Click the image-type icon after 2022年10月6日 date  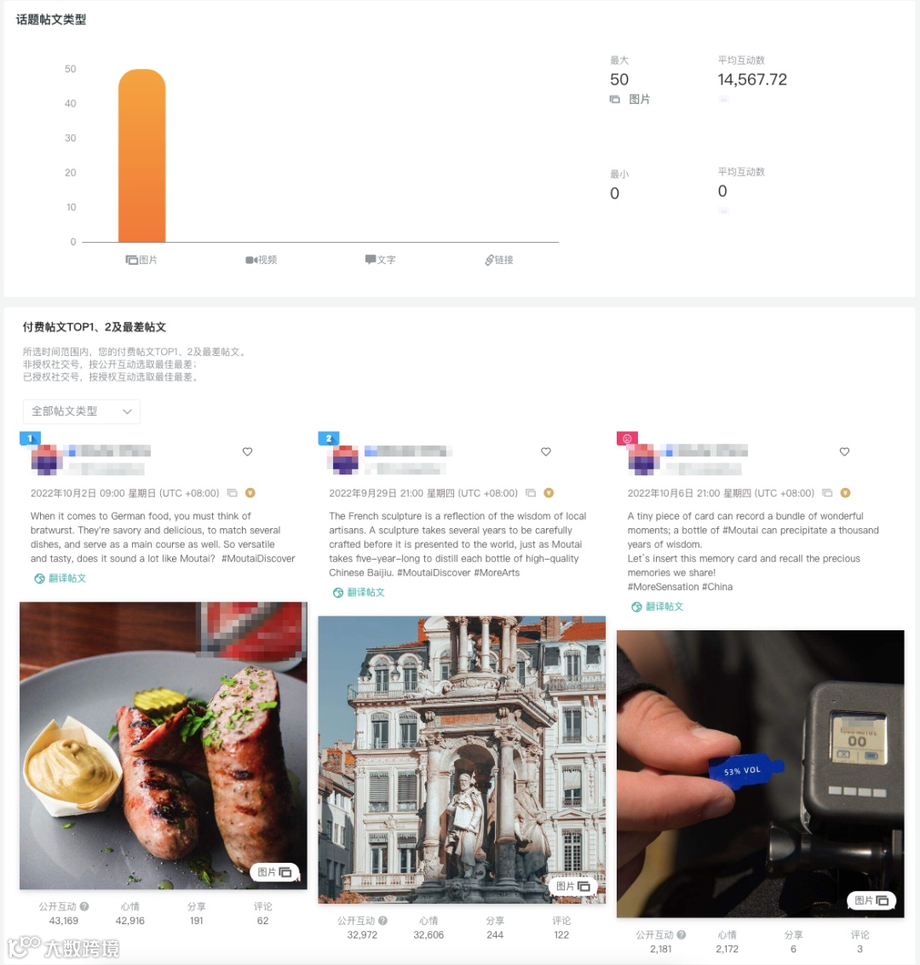pyautogui.click(x=828, y=493)
